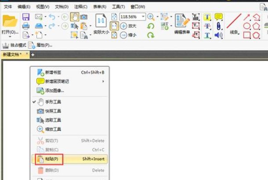Select the Text Box tool
Screen dimensions: 268x180
(196, 26)
